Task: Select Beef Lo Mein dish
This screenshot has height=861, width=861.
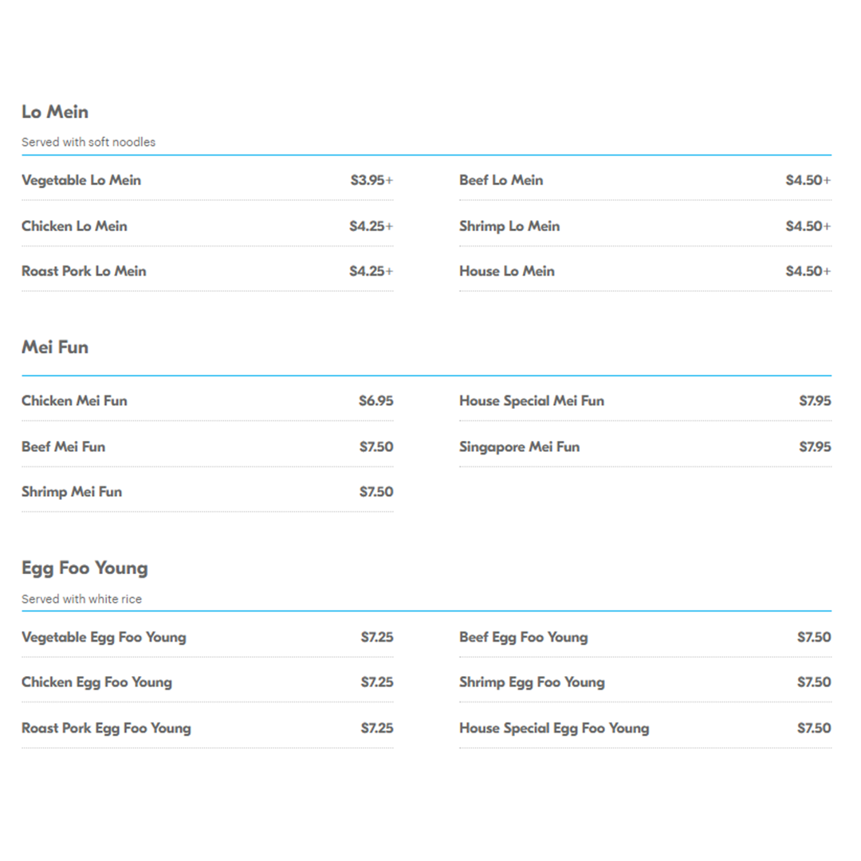Action: (501, 180)
